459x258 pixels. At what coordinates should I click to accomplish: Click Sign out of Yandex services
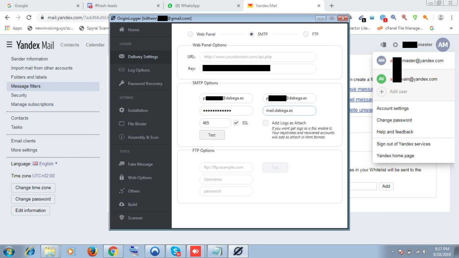tap(403, 144)
